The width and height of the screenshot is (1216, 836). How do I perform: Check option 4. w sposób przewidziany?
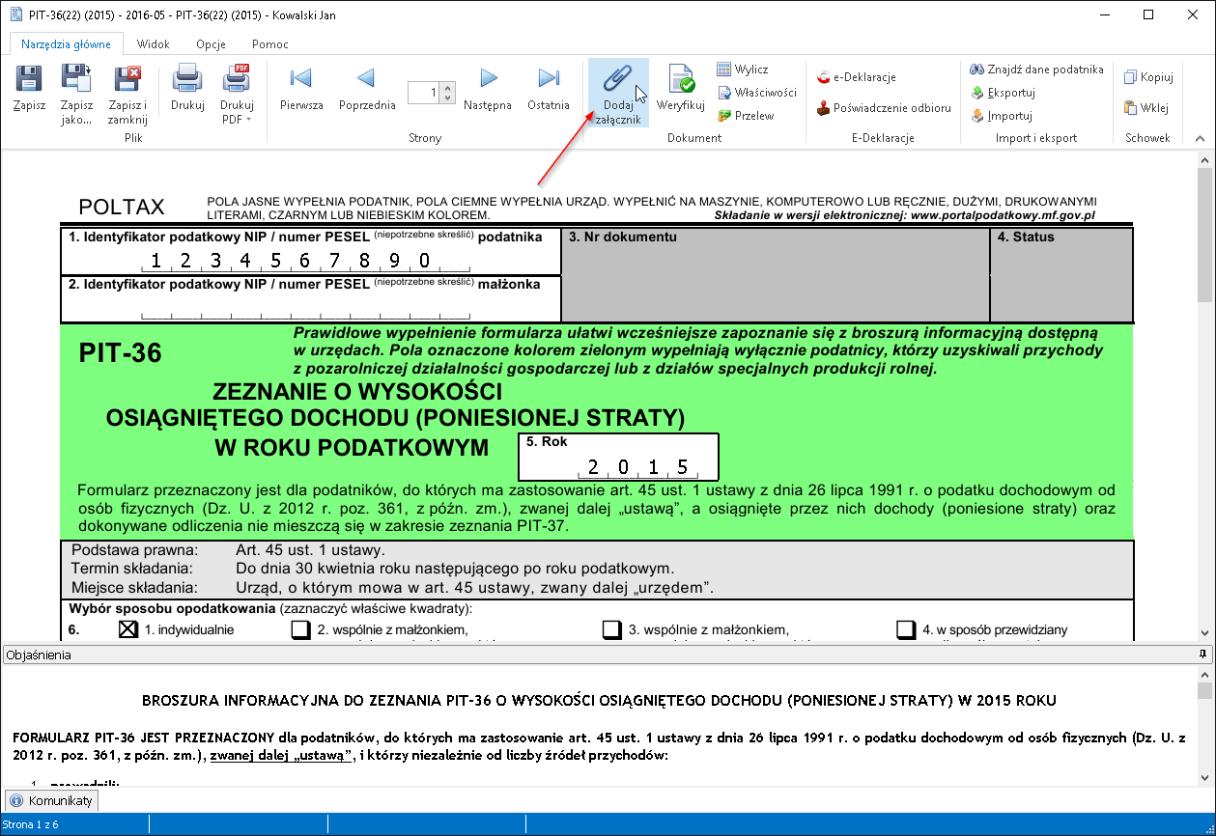(906, 629)
